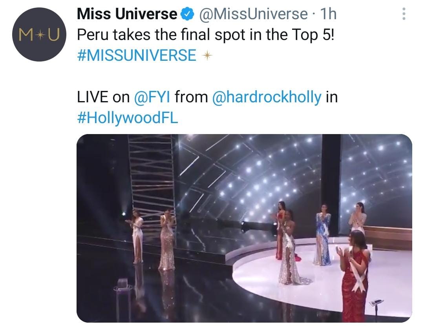424x334 pixels.
Task: Click the Miss Universe display name
Action: coord(127,15)
